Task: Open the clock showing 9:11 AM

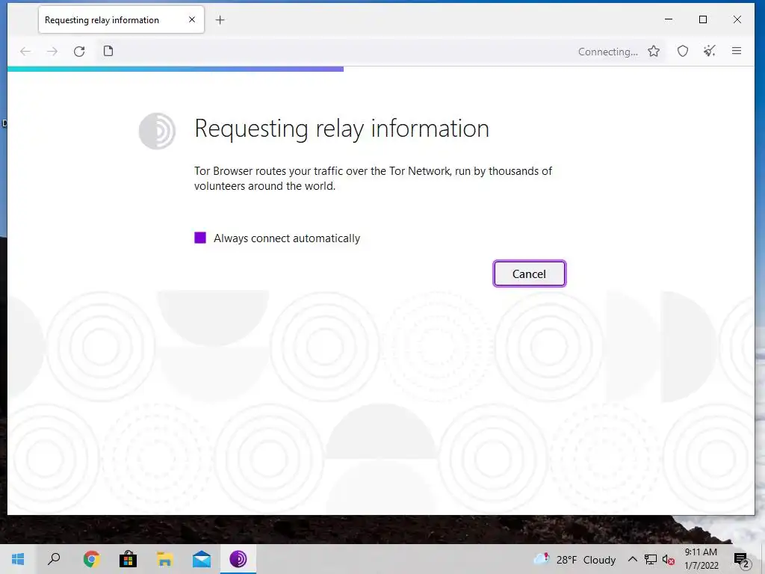Action: 701,559
